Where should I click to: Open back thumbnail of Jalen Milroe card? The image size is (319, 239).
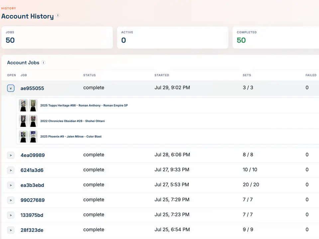(33, 136)
